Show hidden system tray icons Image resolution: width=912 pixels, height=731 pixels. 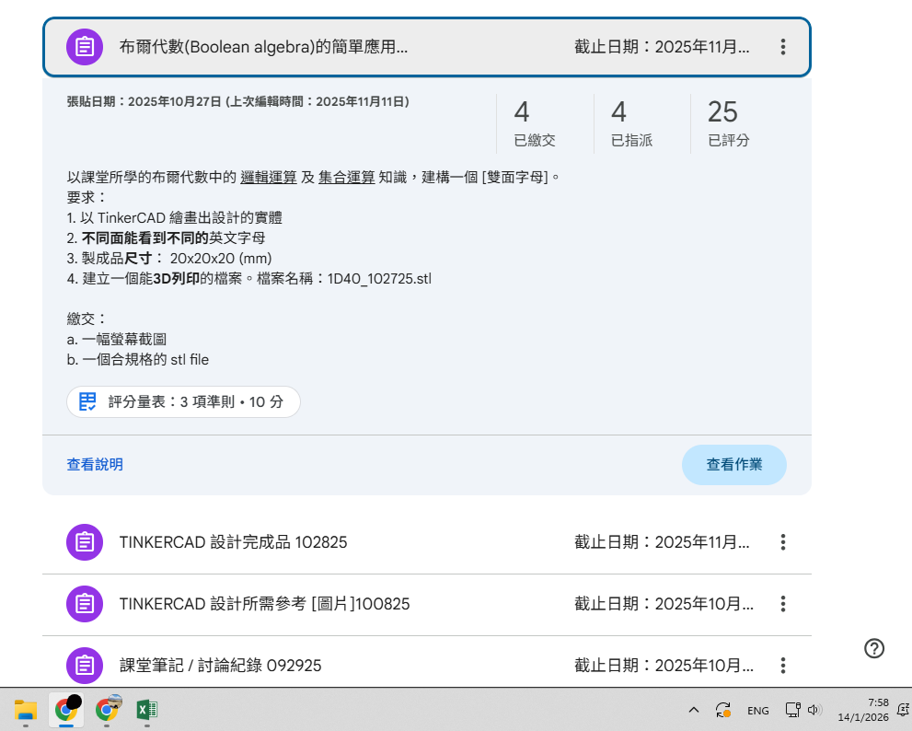694,710
